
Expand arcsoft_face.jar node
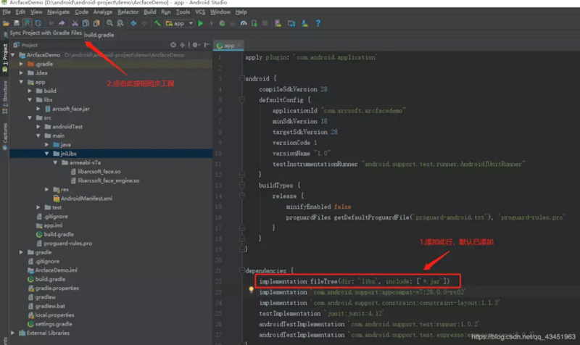38,109
